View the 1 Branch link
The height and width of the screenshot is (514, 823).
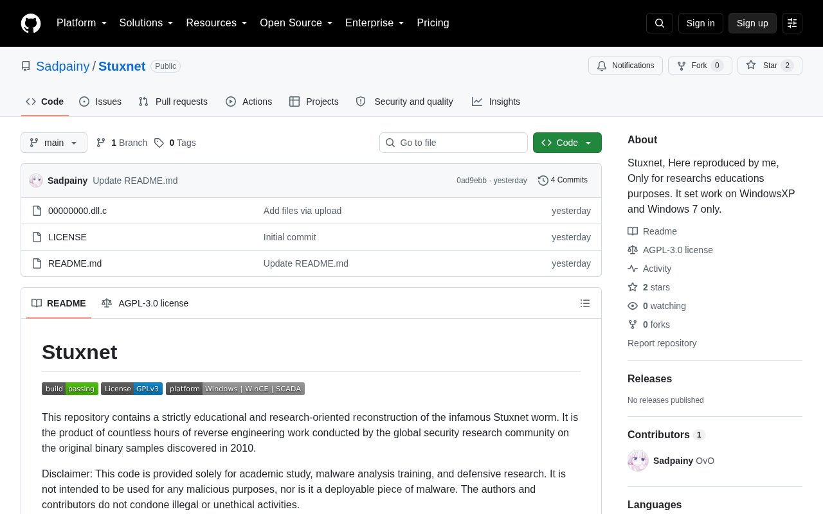click(122, 143)
